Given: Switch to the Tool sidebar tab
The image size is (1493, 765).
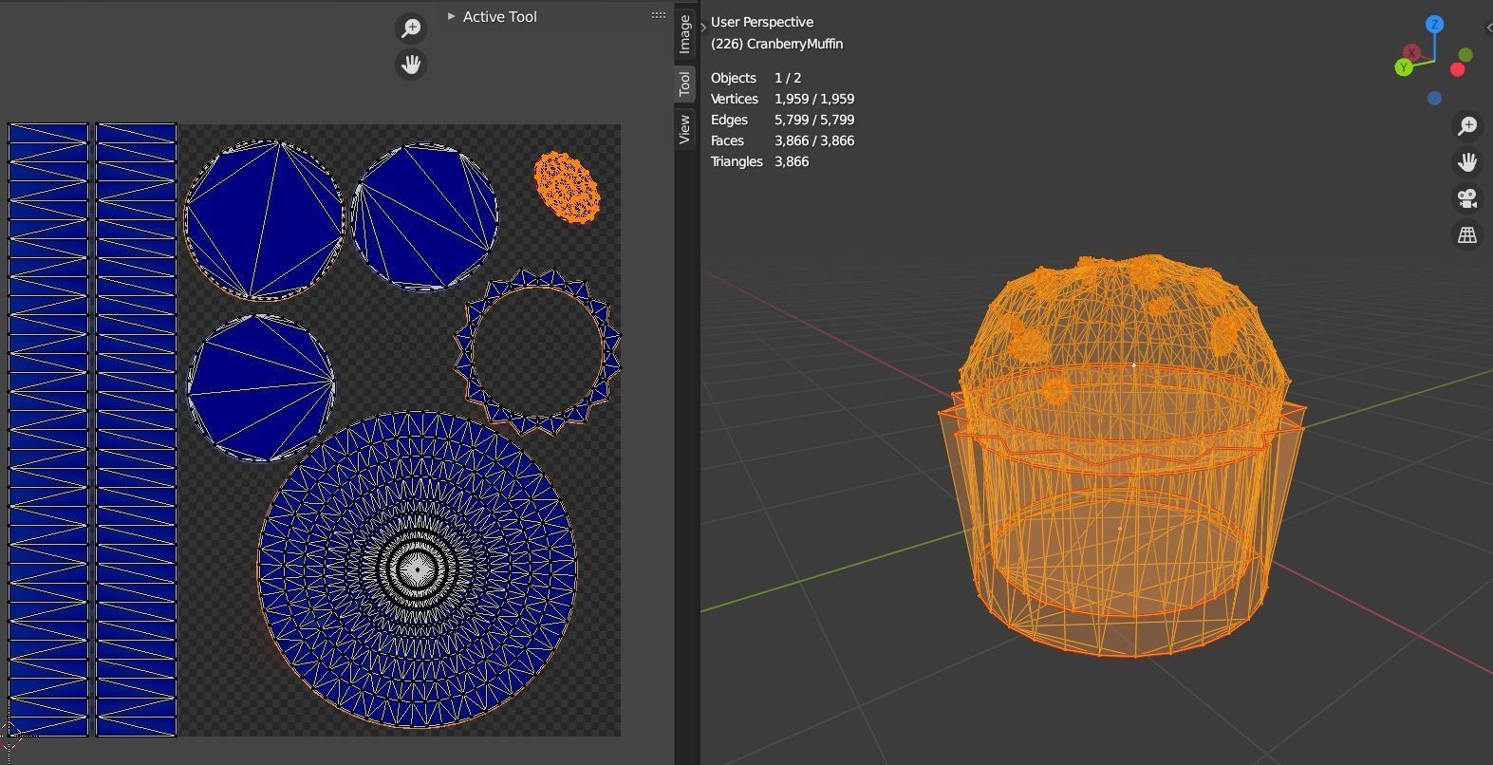Looking at the screenshot, I should (x=684, y=84).
